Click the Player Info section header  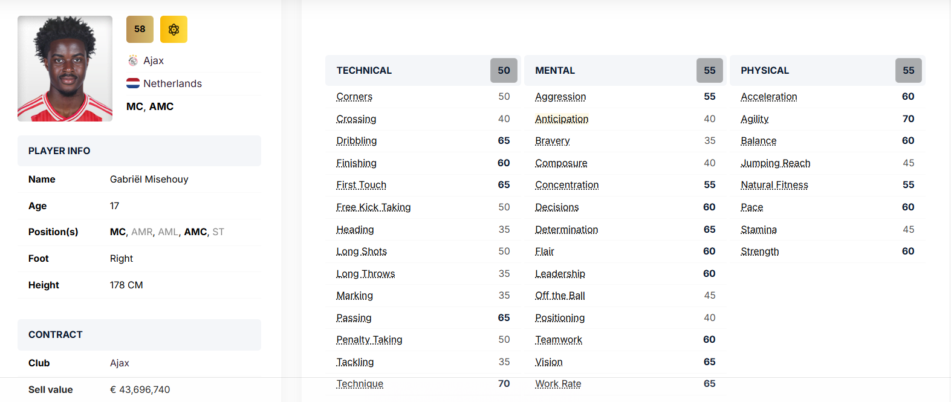click(x=59, y=151)
